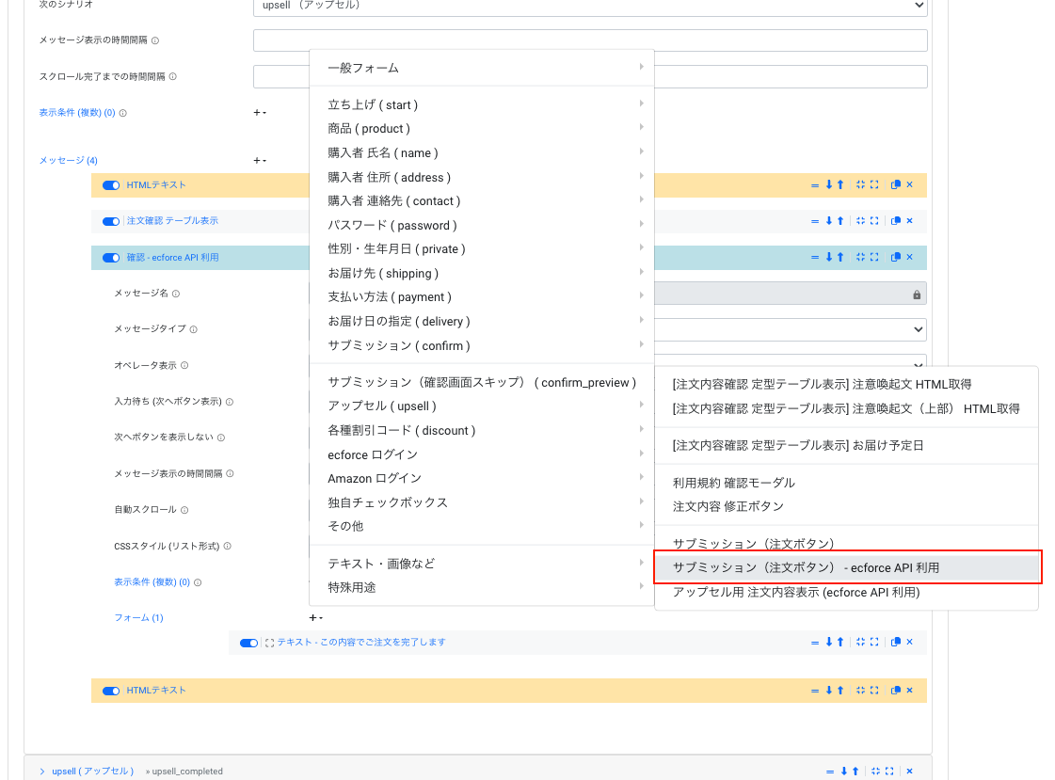Select サブミッション（注文ボタン） - ecforce API 利用
The image size is (1055, 780).
click(806, 568)
